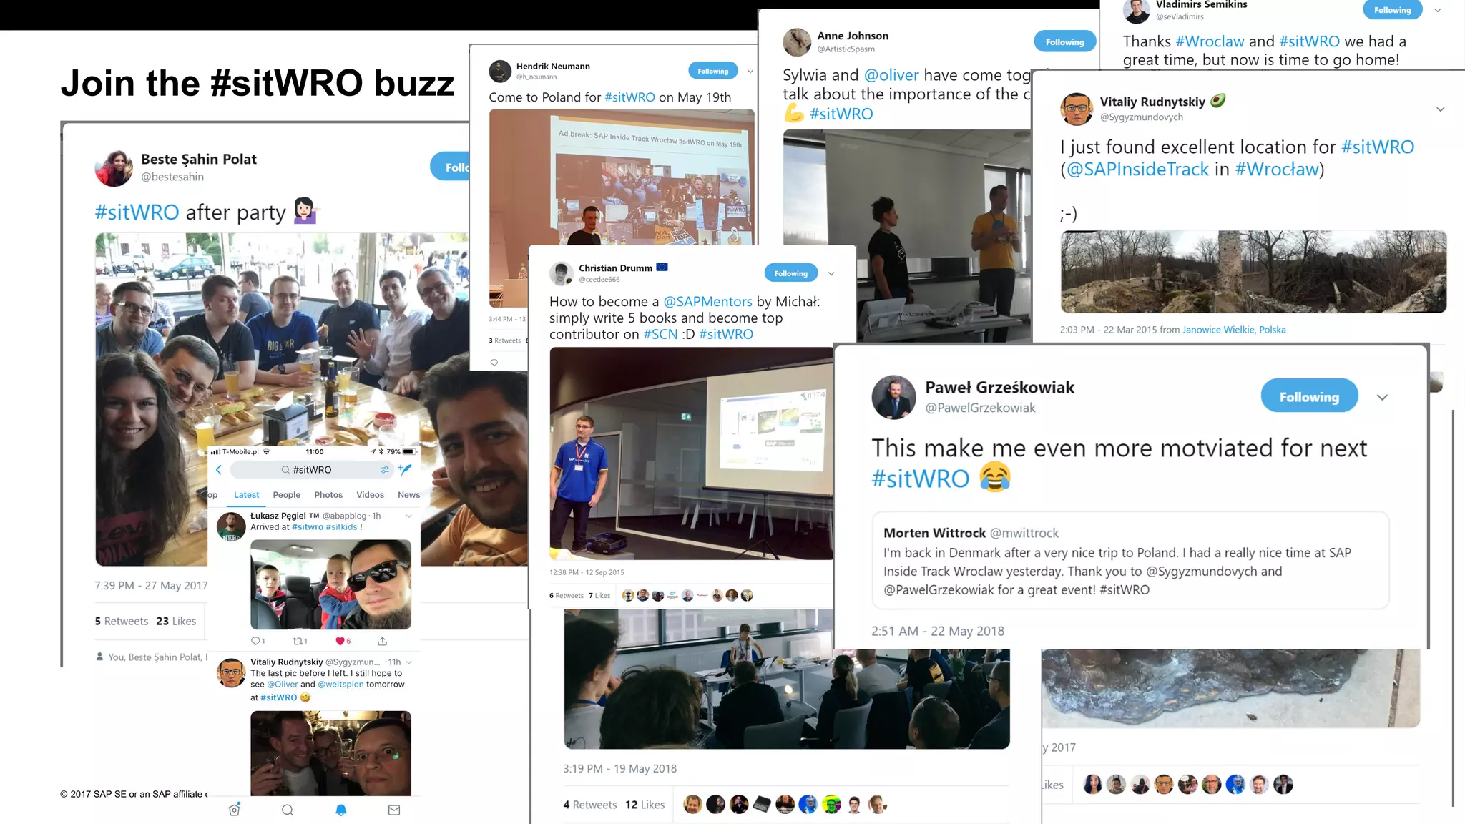
Task: Go back using the blue arrow in phone search
Action: tap(219, 469)
